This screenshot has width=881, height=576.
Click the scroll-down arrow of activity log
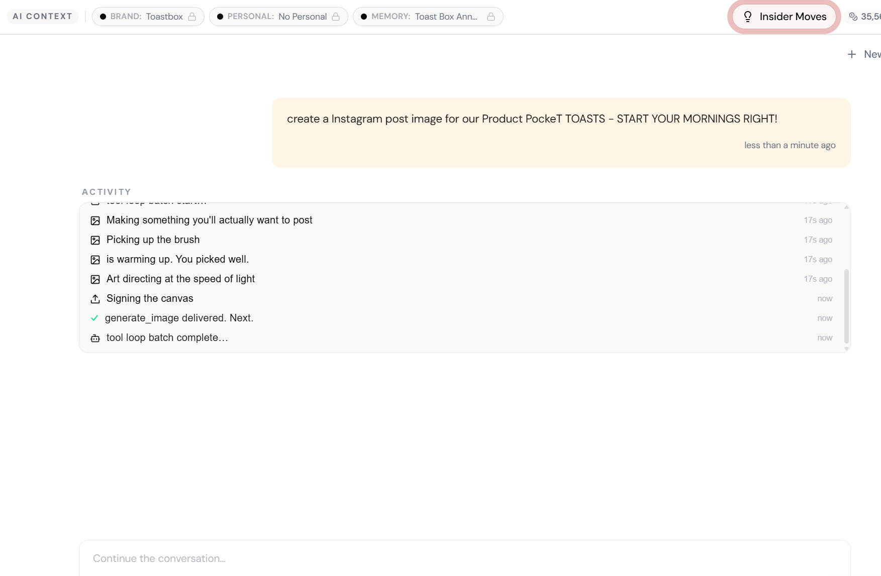pyautogui.click(x=846, y=349)
